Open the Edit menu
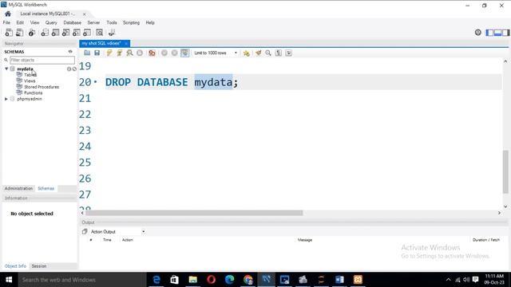This screenshot has width=511, height=287. click(20, 22)
